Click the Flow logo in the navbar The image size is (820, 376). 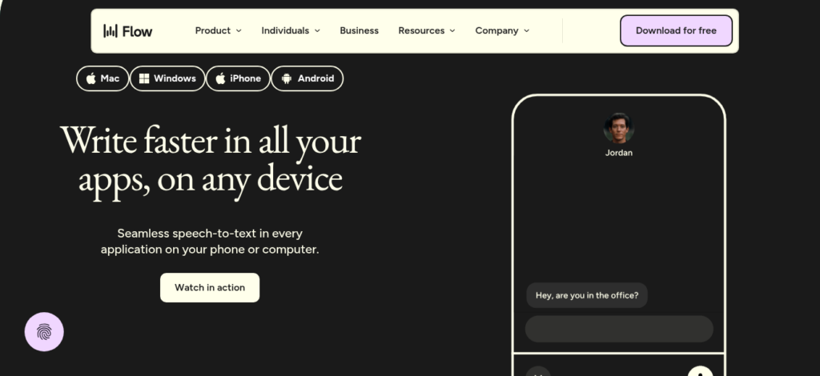127,31
